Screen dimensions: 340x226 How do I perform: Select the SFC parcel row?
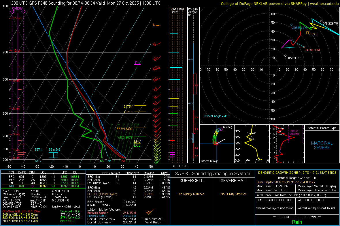[44, 177]
